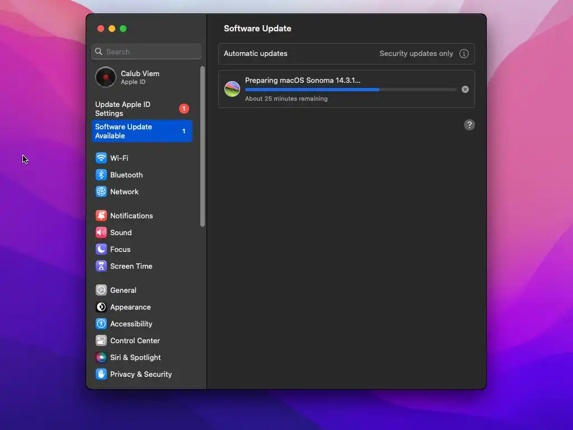573x430 pixels.
Task: Open Notifications bell icon
Action: 101,216
